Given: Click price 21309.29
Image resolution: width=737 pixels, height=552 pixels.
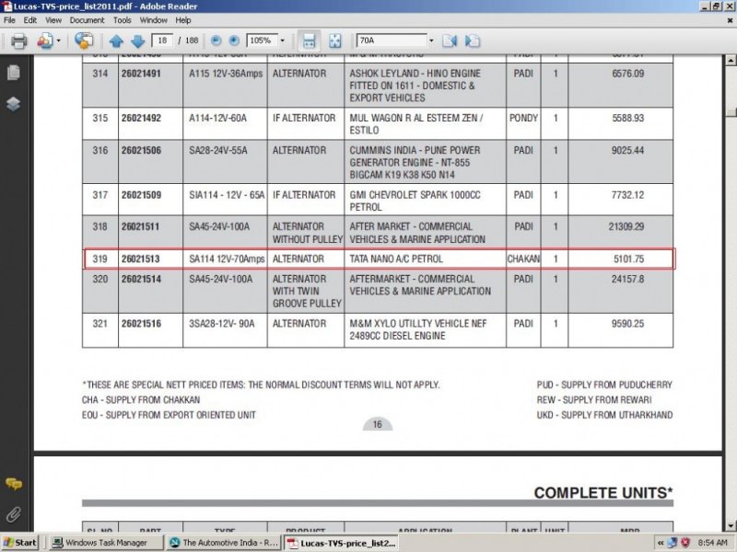Looking at the screenshot, I should click(626, 226).
